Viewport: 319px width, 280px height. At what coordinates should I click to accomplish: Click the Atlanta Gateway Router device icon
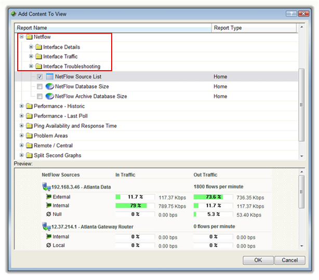point(46,226)
